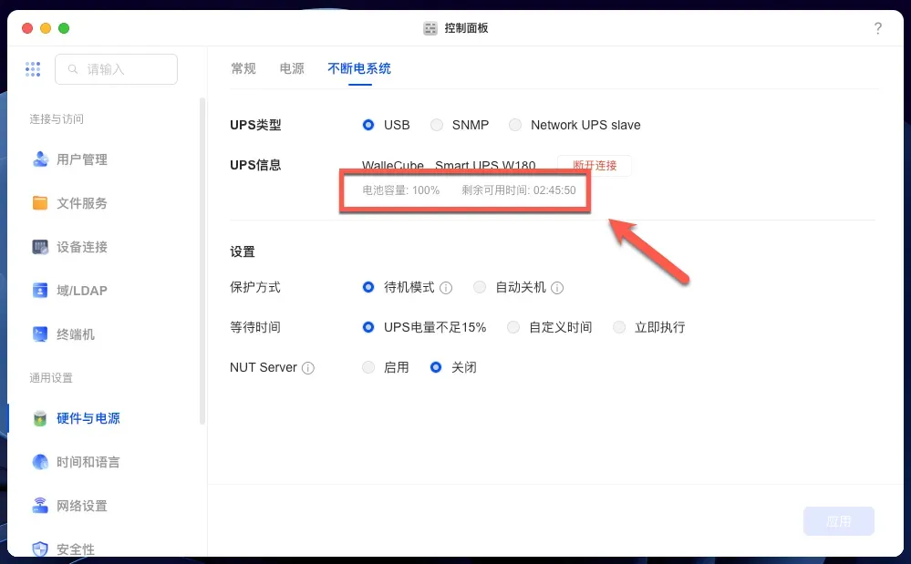Click the help question mark icon
This screenshot has height=564, width=911.
coord(877,28)
